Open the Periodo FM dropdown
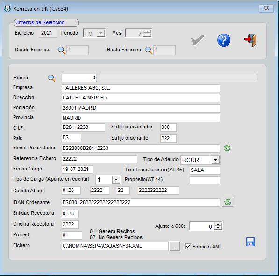The image size is (279, 276). (x=101, y=33)
